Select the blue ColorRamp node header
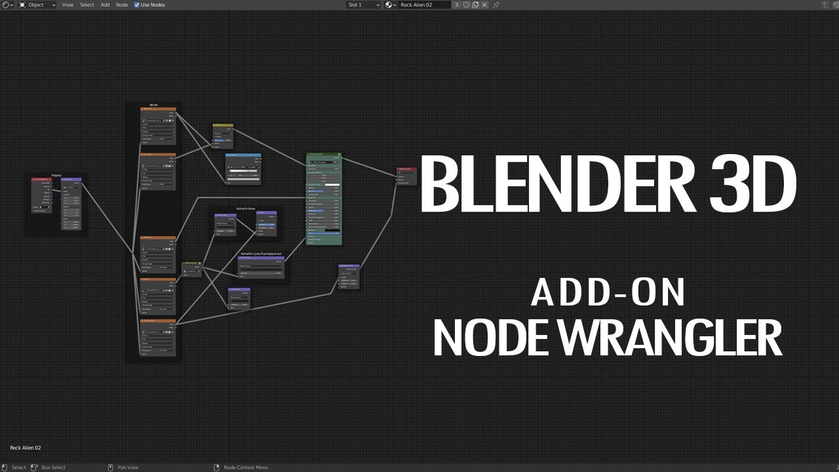Viewport: 839px width, 472px height. (243, 155)
